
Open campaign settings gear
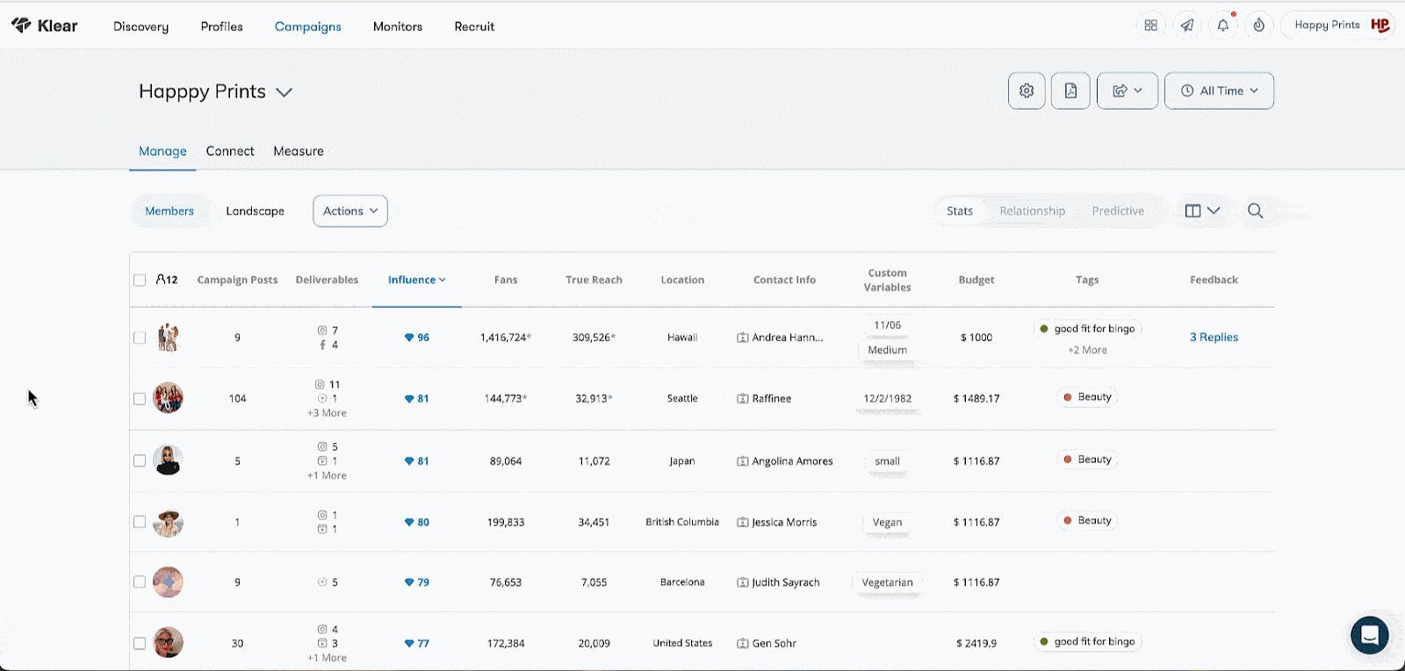tap(1027, 90)
